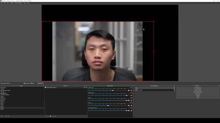The width and height of the screenshot is (220, 123).
Task: Open source properties gear in Sources toolbar
Action: point(51,116)
